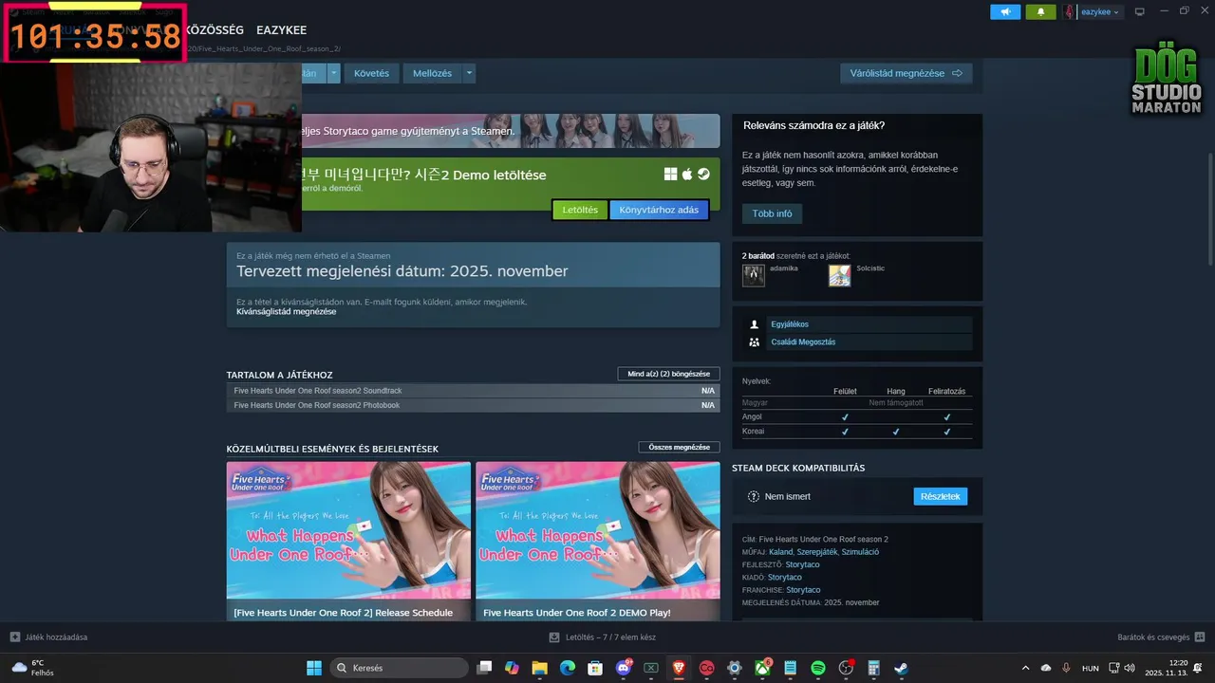
Task: Open Xbox app from the taskbar
Action: click(x=762, y=668)
